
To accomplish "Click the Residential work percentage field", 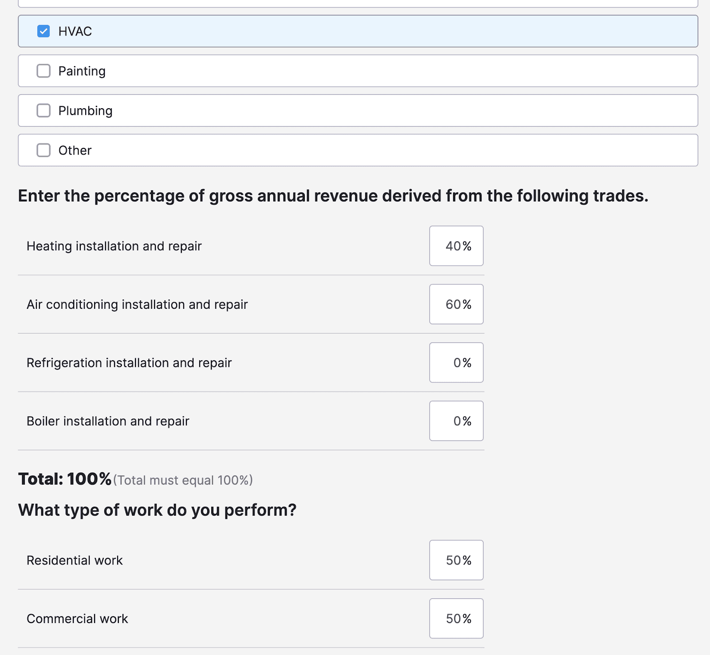I will [x=456, y=560].
